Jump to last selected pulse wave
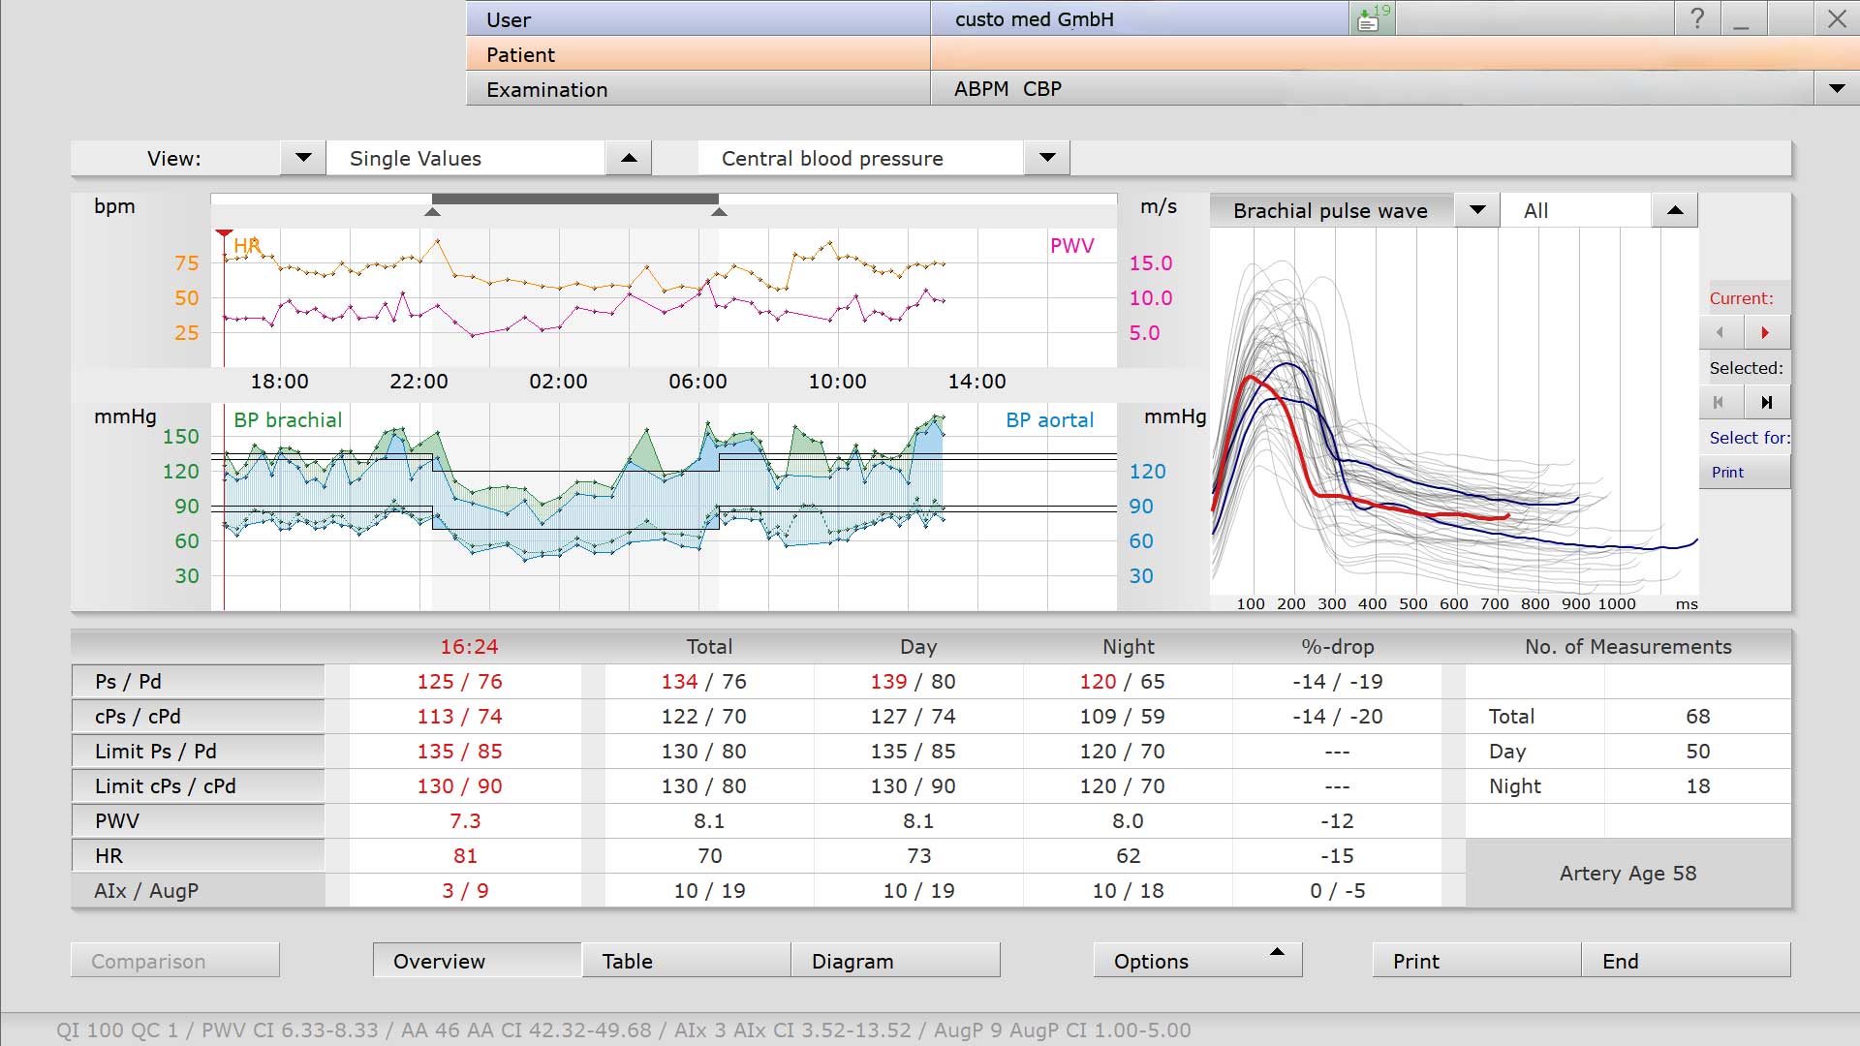 coord(1767,402)
